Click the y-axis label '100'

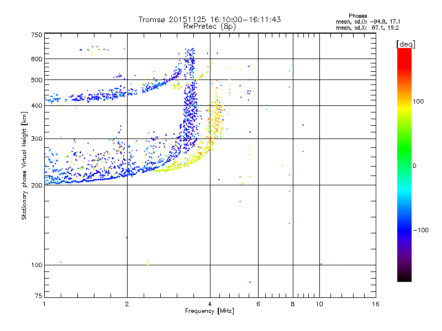point(37,265)
